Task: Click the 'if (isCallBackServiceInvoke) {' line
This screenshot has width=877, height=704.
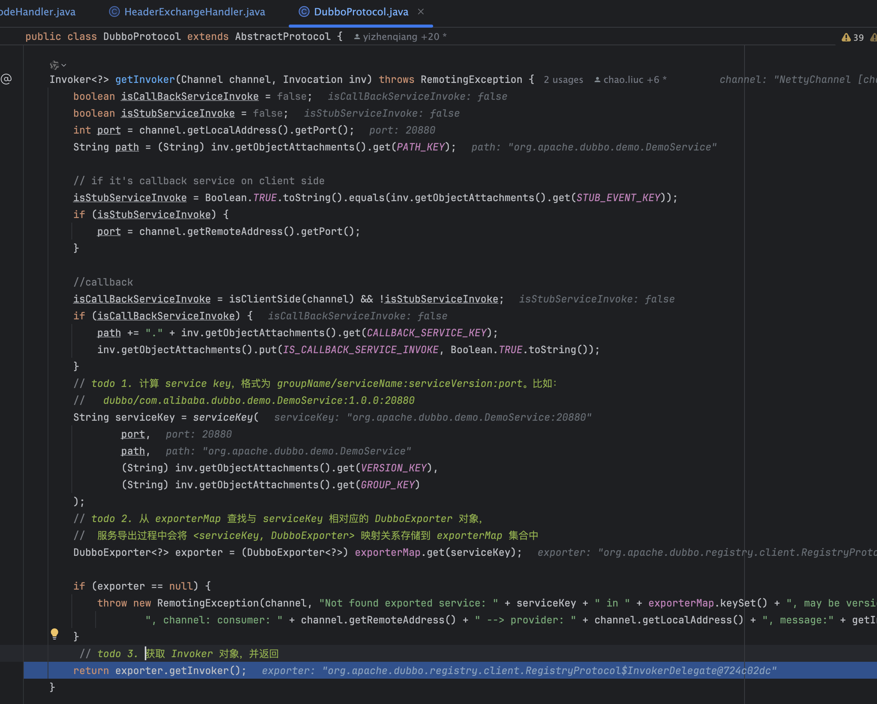Action: pos(163,316)
